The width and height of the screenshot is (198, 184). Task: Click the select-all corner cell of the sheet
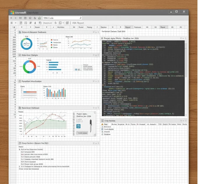pos(13,27)
